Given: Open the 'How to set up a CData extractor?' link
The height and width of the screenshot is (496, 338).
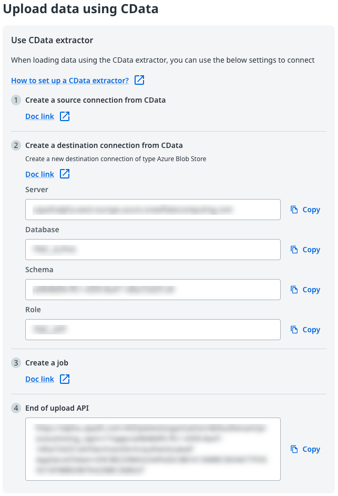Looking at the screenshot, I should coord(70,80).
